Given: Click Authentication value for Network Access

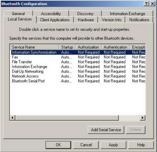Looking at the screenshot, I should (115, 76).
